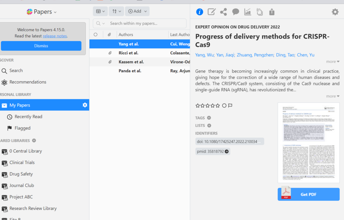Screen dimensions: 344x220
Task: Click the export icon in the details toolbar
Action: [x=272, y=12]
